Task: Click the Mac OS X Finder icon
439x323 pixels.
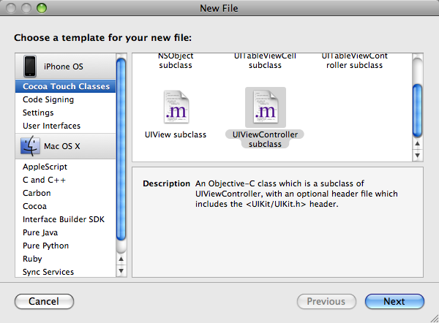Action: (x=30, y=145)
